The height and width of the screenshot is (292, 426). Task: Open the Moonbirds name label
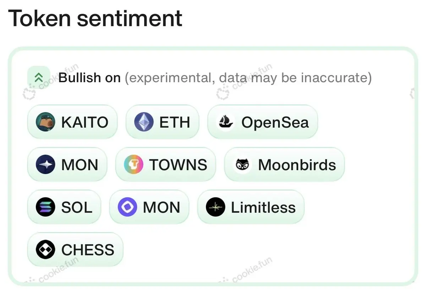click(297, 165)
